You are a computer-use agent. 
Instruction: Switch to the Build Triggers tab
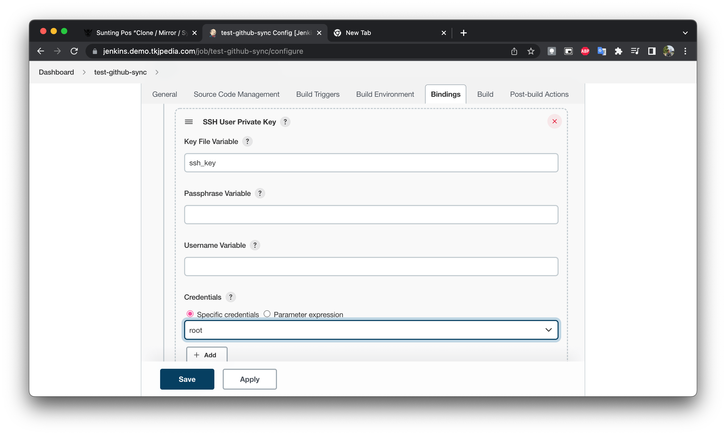[x=317, y=94]
